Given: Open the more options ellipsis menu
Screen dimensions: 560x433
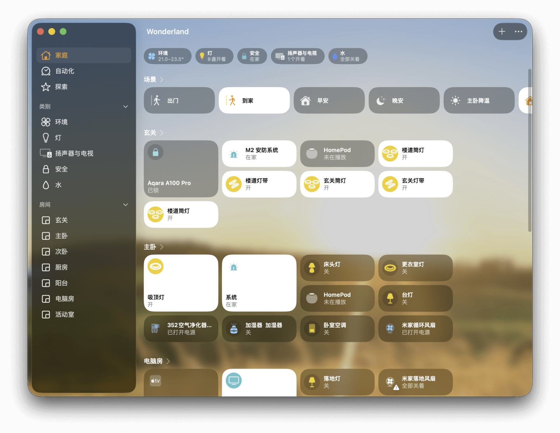Looking at the screenshot, I should click(518, 32).
